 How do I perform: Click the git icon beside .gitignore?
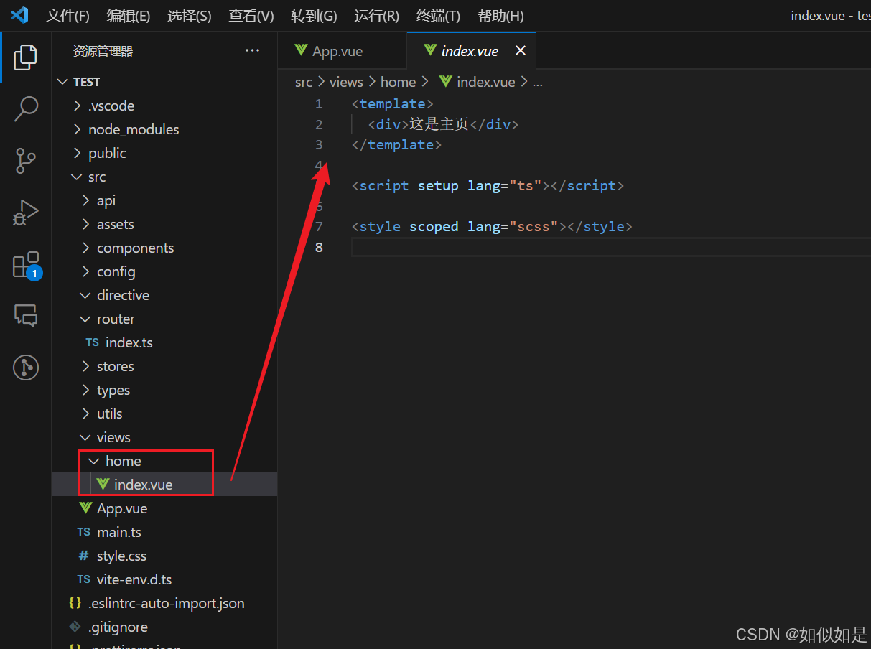pos(75,627)
